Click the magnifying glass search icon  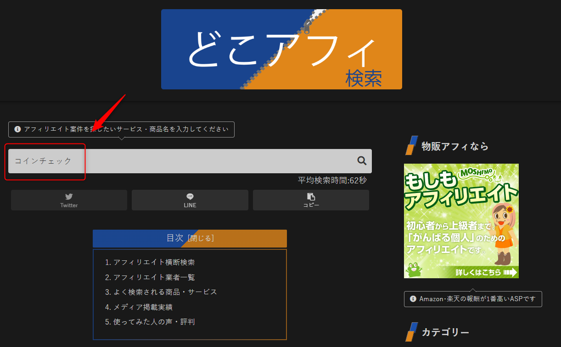362,160
